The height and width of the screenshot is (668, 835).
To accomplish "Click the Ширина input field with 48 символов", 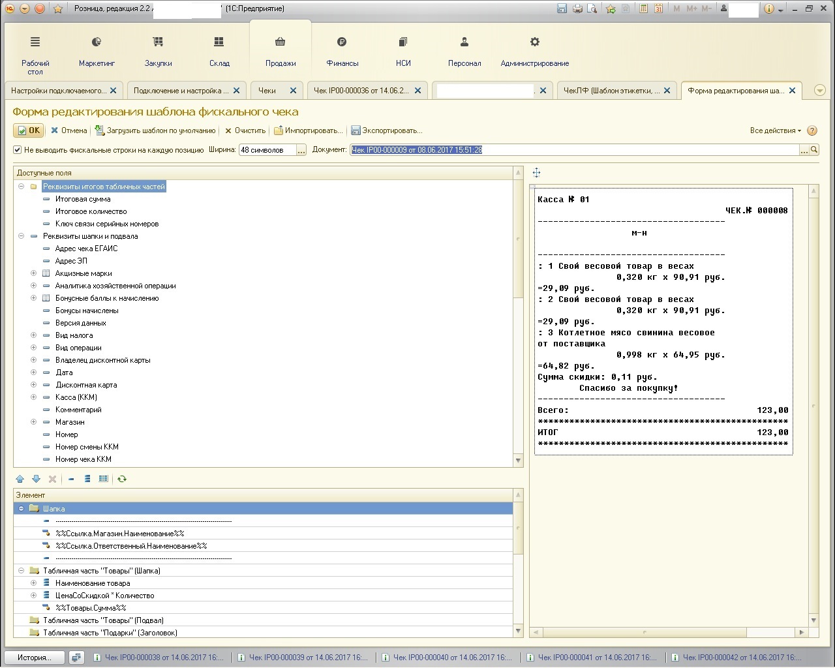I will [267, 150].
